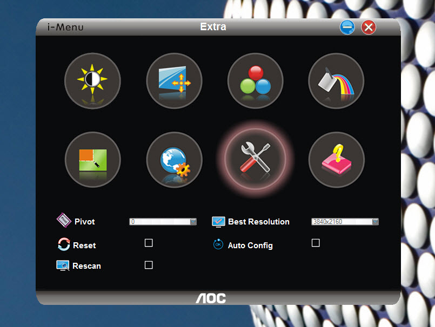Click the Rescan monitor magnifier icon
435x327 pixels.
click(63, 265)
